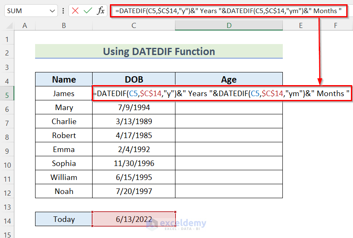Select the cell containing James
This screenshot has height=238, width=353.
[x=63, y=94]
